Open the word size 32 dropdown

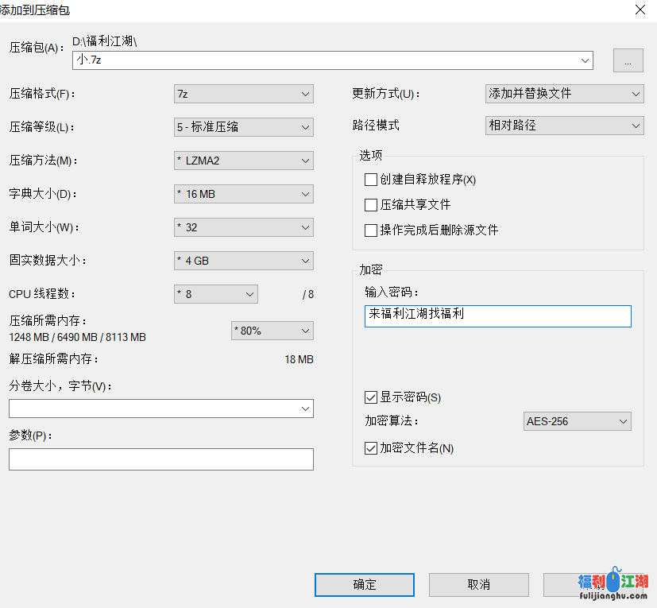[x=243, y=227]
